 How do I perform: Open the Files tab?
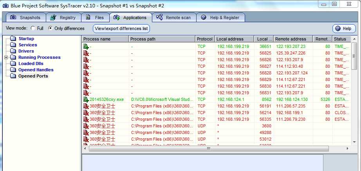[x=95, y=18]
